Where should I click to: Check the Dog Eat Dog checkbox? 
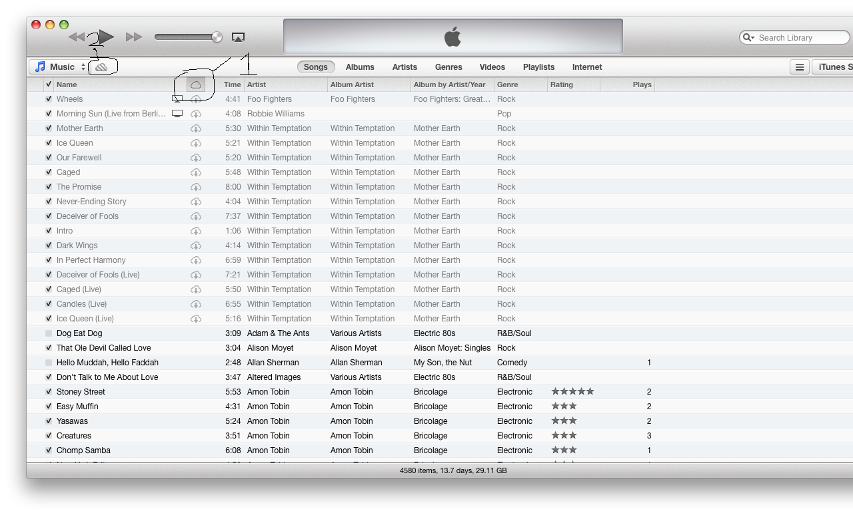(49, 333)
